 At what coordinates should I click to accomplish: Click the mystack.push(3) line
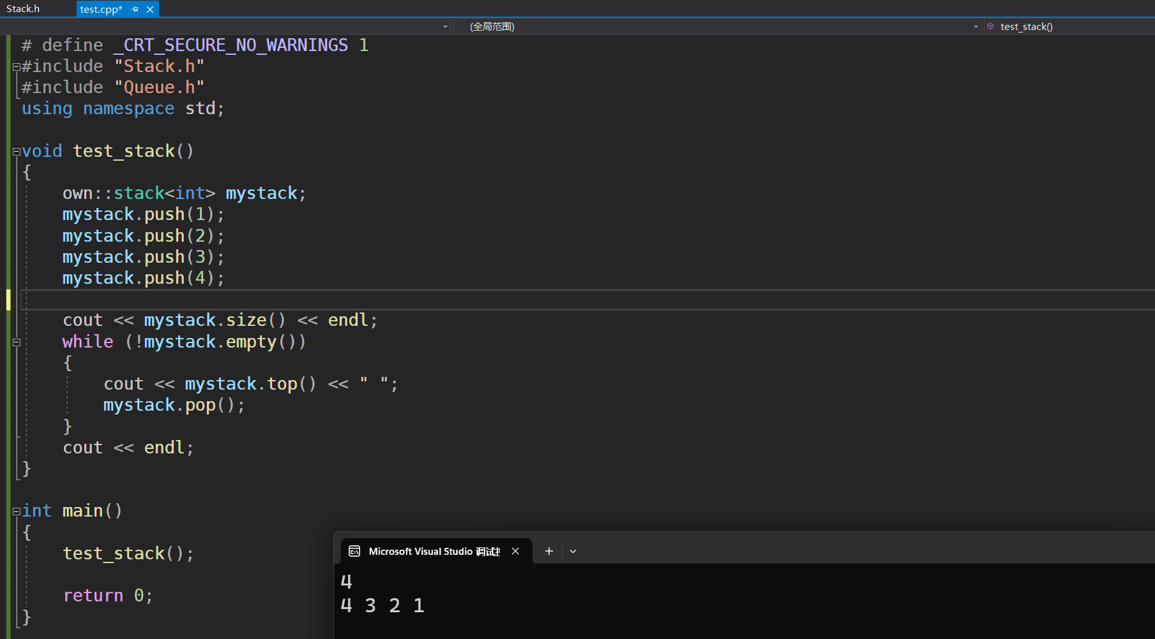click(x=144, y=257)
